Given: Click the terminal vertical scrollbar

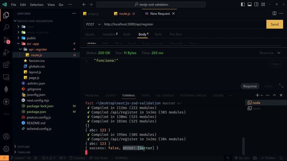Looking at the screenshot, I should pyautogui.click(x=244, y=146).
